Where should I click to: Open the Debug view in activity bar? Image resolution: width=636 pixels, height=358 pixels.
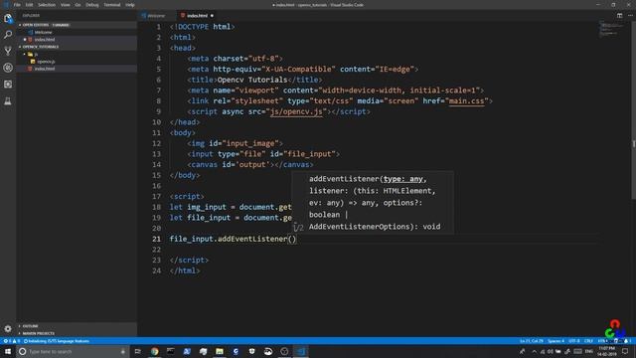[x=8, y=68]
